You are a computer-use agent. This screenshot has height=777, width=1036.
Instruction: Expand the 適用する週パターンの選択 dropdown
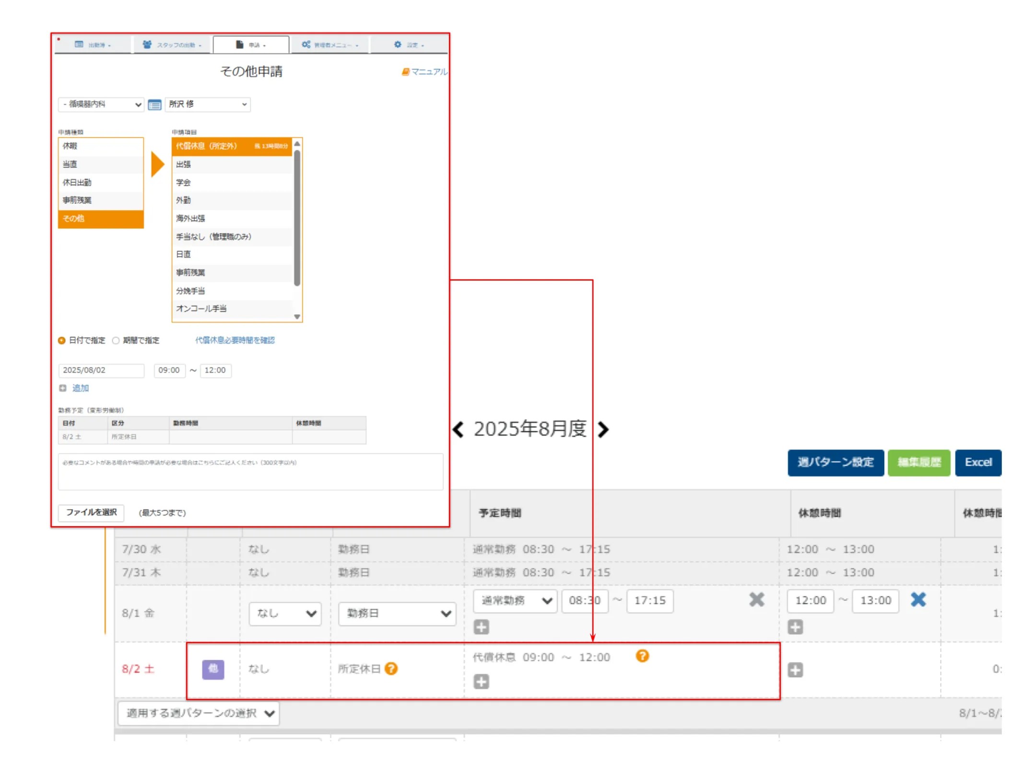(x=199, y=713)
